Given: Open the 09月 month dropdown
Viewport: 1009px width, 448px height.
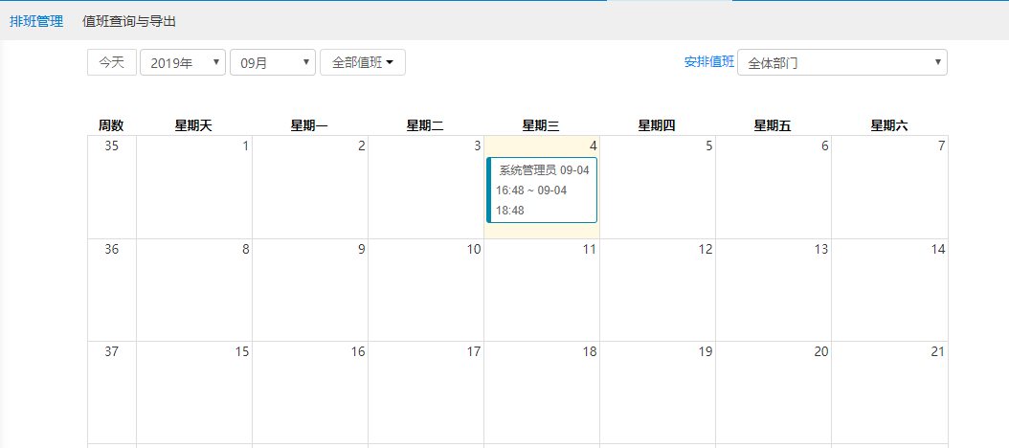Looking at the screenshot, I should 273,62.
